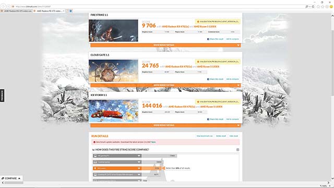The image size is (334, 188).
Task: Click the browser back arrow button
Action: [4, 7]
